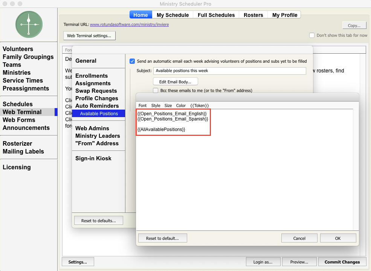Click Edit Email Body... button
Image resolution: width=371 pixels, height=271 pixels.
tap(175, 81)
